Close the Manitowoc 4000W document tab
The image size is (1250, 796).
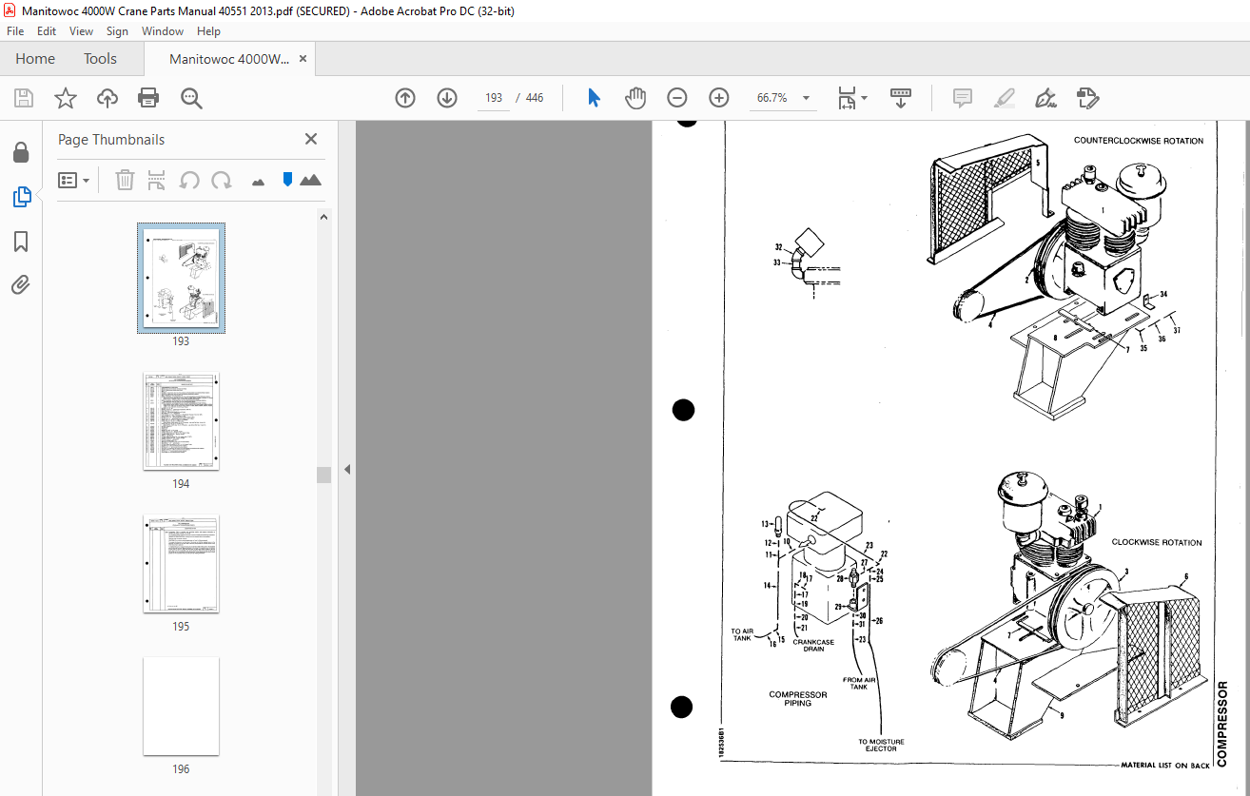(x=303, y=59)
